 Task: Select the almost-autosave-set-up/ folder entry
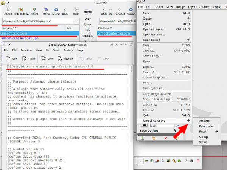point(19,38)
